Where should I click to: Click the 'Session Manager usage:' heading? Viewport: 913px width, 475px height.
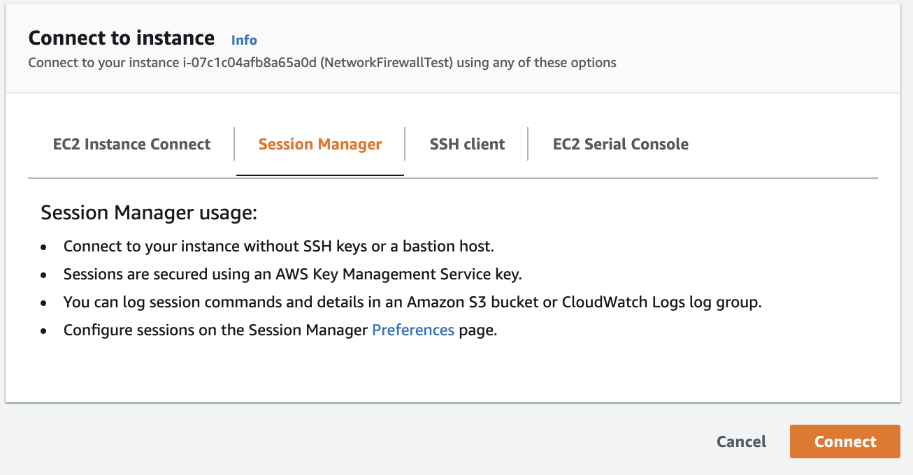[x=150, y=212]
